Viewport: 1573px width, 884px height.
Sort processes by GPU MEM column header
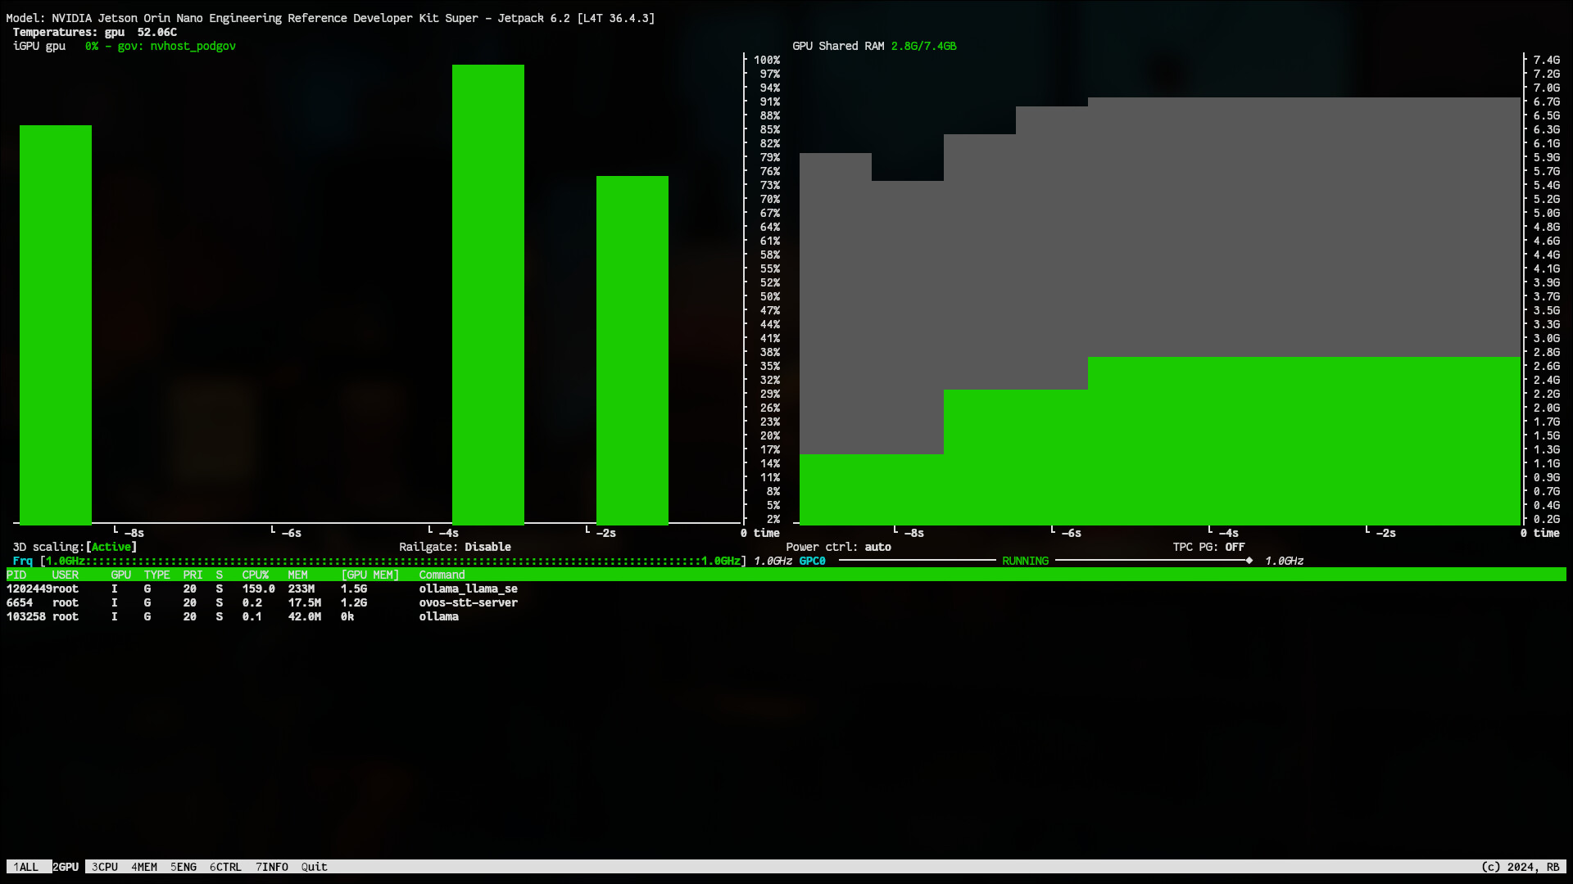click(369, 575)
